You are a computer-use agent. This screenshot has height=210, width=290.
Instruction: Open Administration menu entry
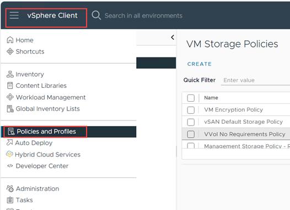(37, 188)
